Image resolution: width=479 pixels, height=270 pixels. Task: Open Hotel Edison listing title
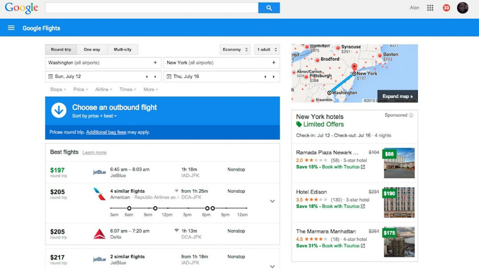click(311, 192)
